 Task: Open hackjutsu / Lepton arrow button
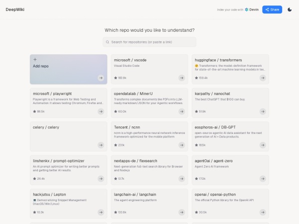(101, 212)
